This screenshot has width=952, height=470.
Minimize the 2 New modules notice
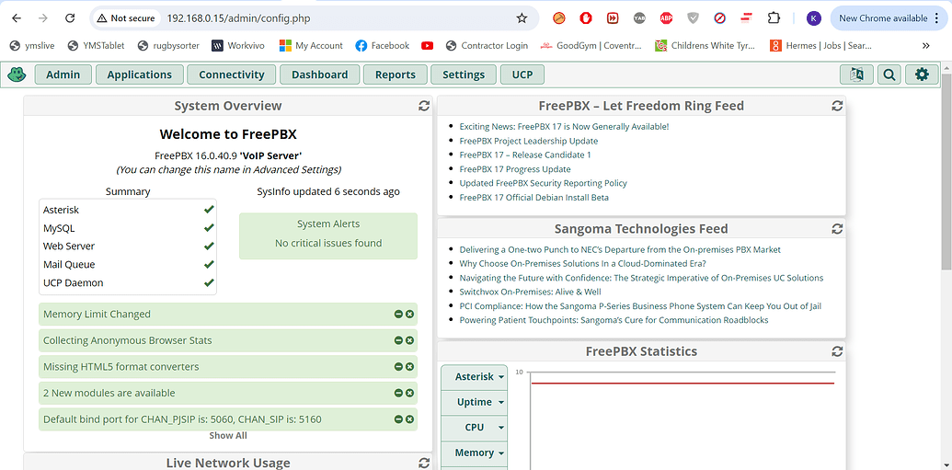[399, 393]
